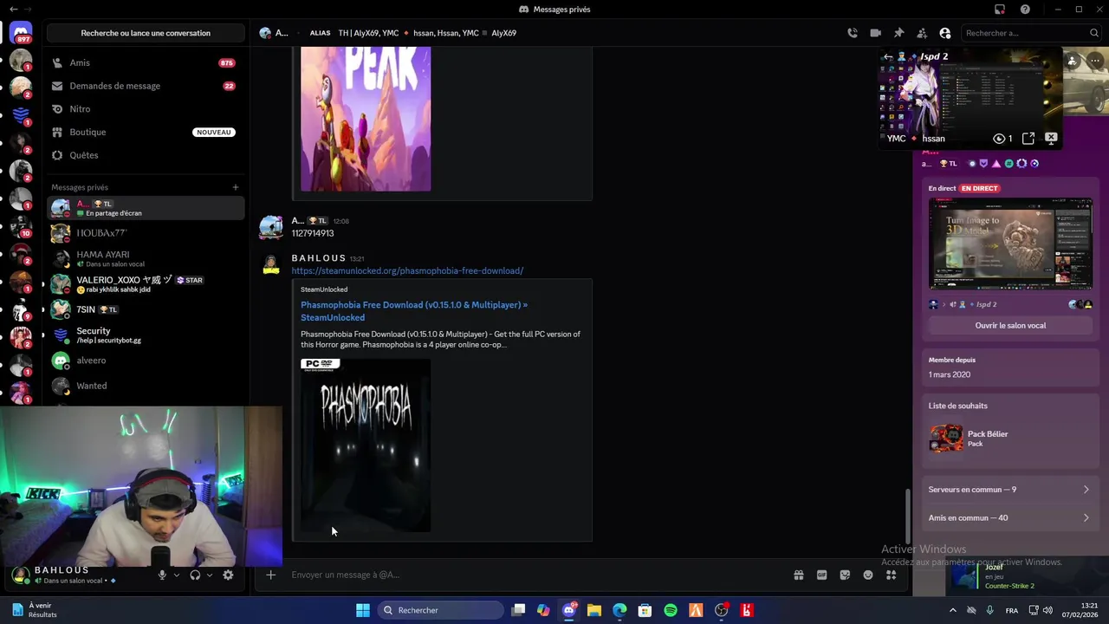Open user settings gear
Viewport: 1109px width, 624px height.
[x=228, y=575]
